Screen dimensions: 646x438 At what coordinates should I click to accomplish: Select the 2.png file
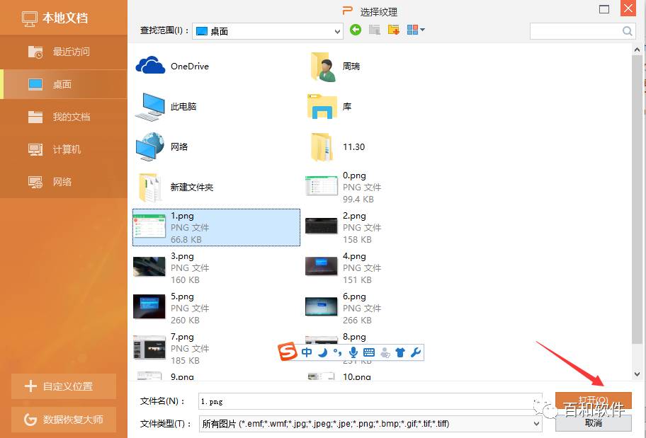[343, 228]
